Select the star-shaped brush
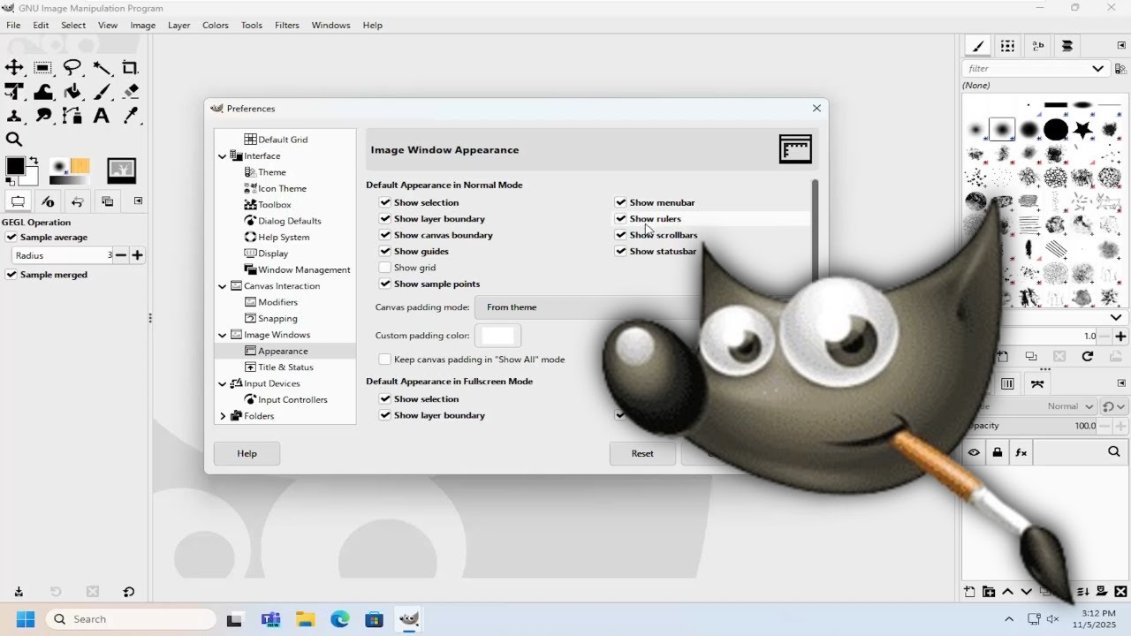Image resolution: width=1131 pixels, height=636 pixels. coord(1083,131)
